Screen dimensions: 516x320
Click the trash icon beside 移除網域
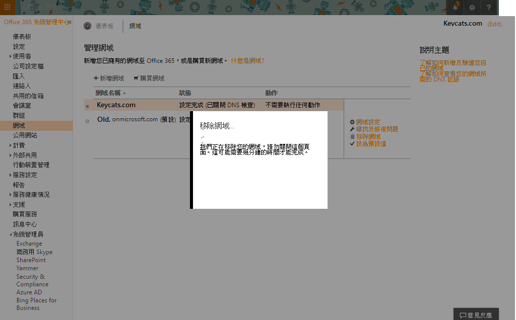click(352, 137)
